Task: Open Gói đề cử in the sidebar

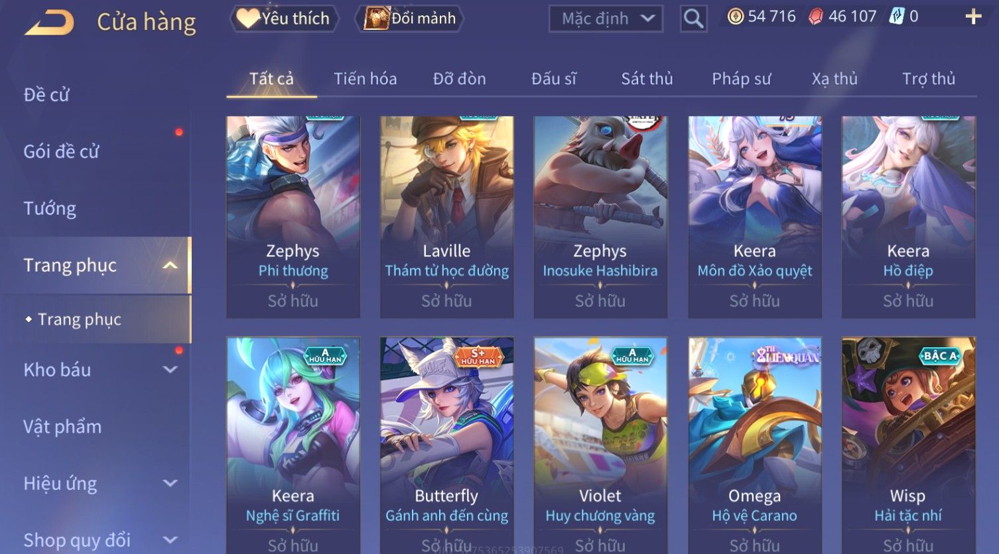Action: coord(61,152)
